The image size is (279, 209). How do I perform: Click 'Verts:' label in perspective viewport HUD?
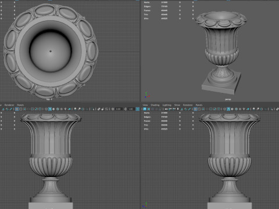pyautogui.click(x=147, y=2)
